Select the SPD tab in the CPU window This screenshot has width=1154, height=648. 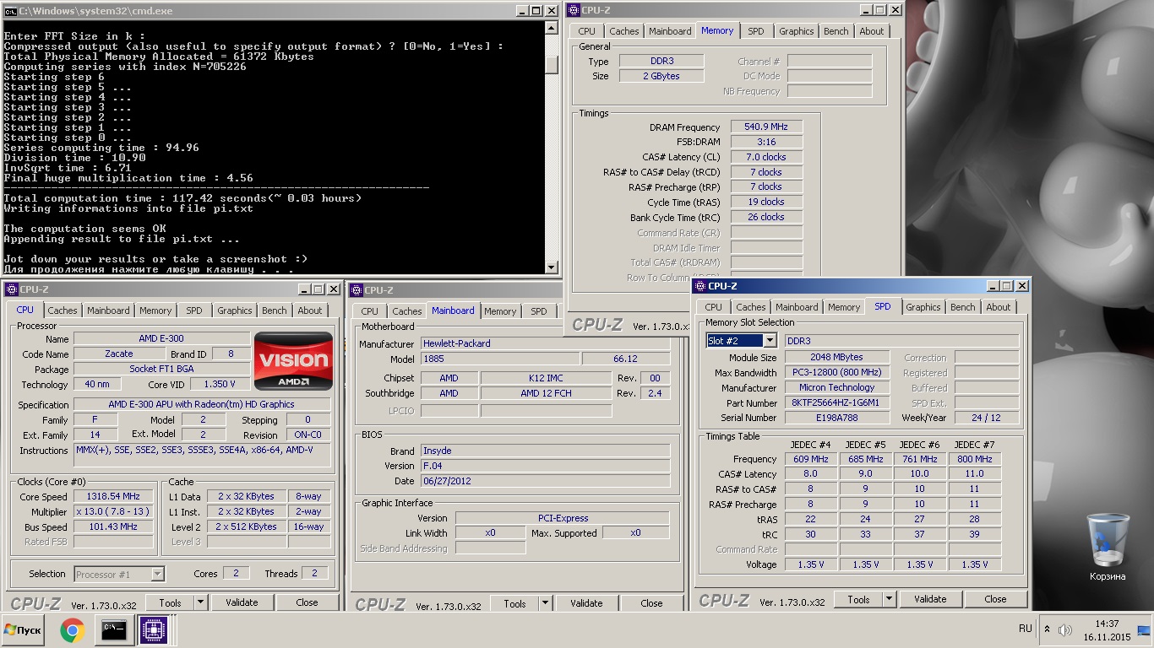194,310
